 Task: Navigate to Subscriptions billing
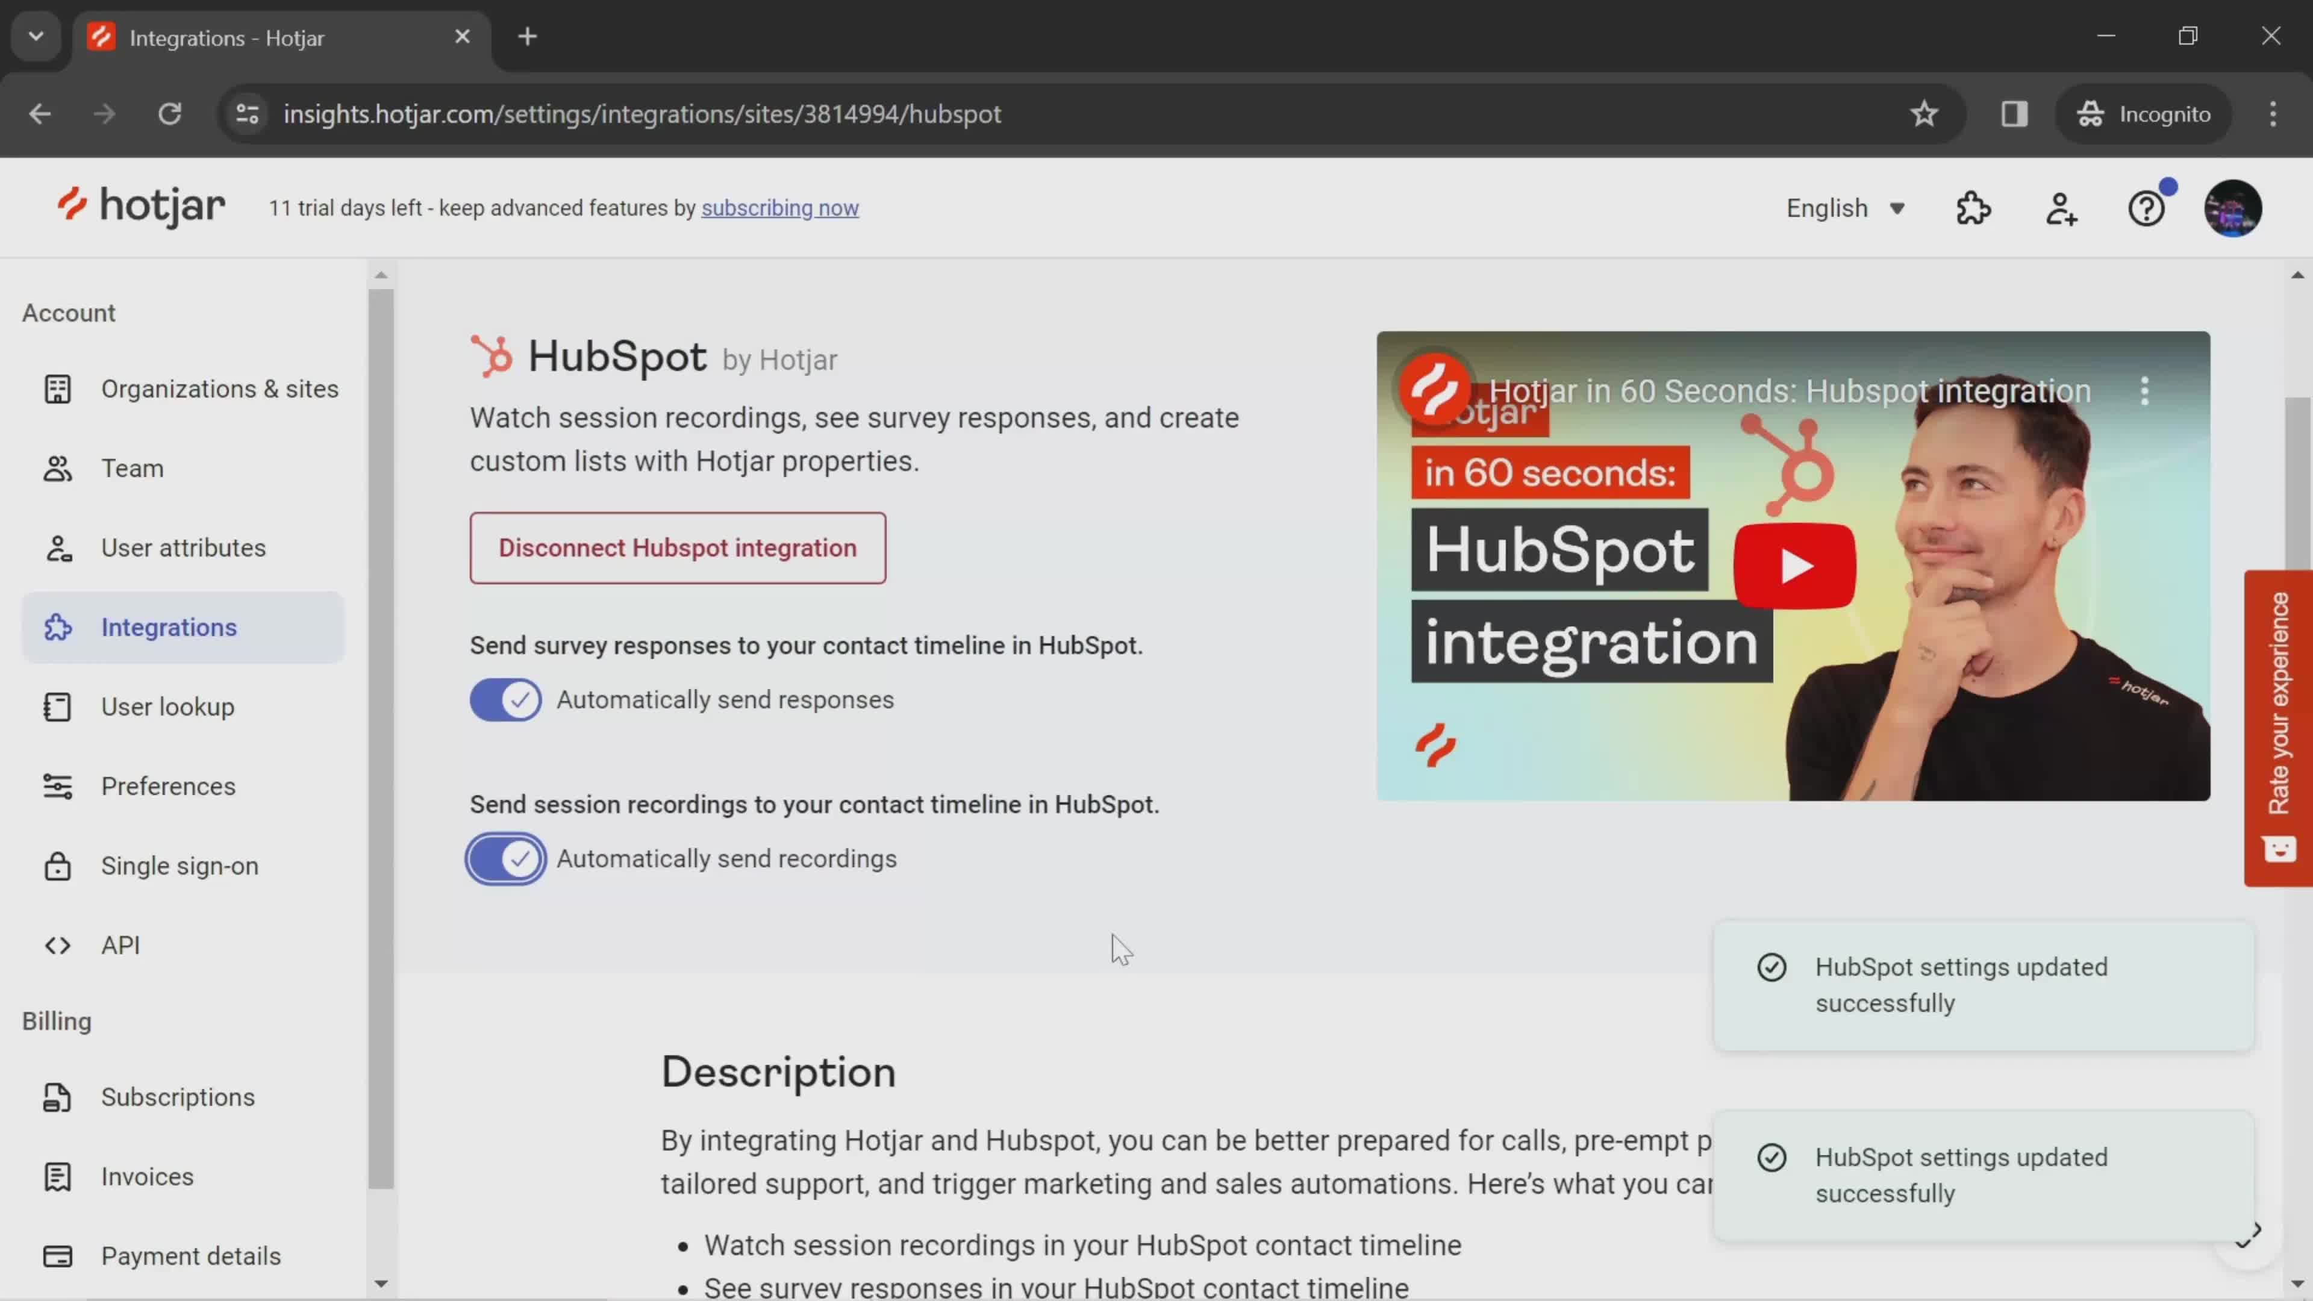point(178,1096)
